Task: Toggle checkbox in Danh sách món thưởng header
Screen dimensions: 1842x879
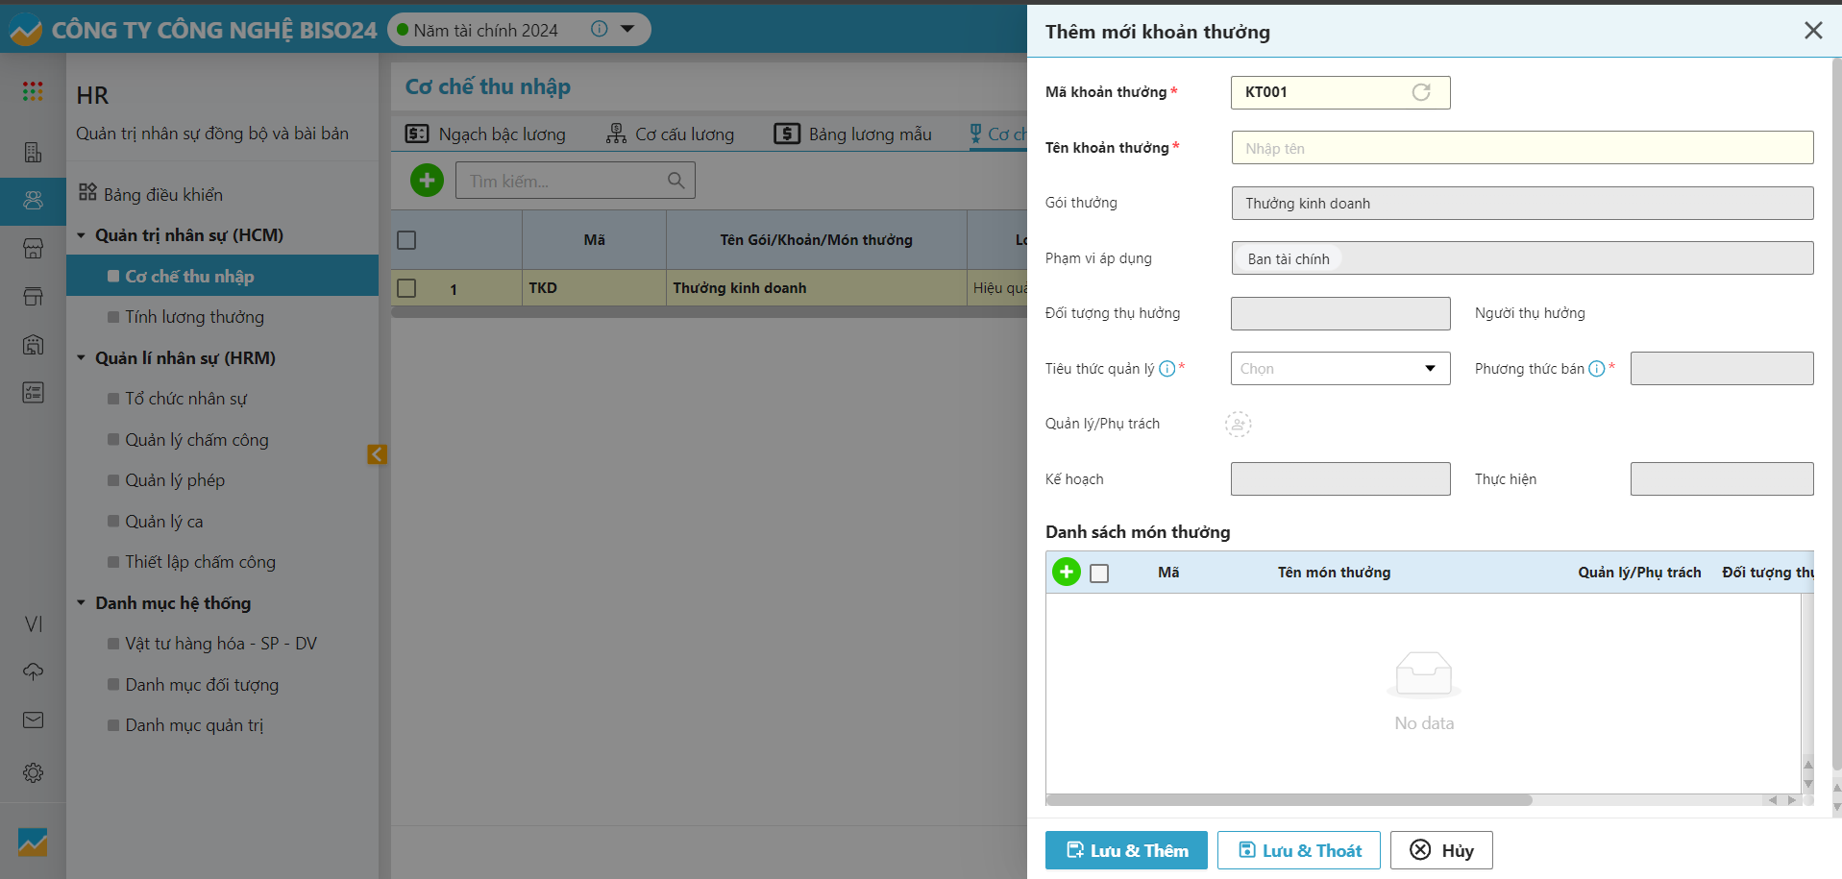Action: point(1099,573)
